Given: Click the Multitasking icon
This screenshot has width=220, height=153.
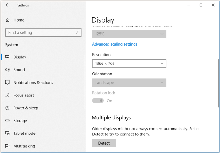Looking at the screenshot, I should 7,146.
